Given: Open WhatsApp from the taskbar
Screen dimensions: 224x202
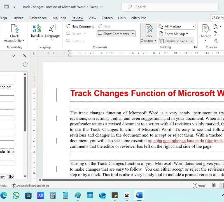Looking at the screenshot, I should 16,195.
